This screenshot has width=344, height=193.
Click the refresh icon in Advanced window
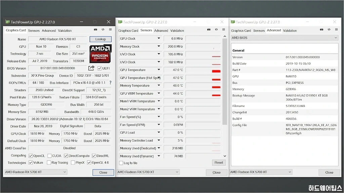(x=329, y=30)
